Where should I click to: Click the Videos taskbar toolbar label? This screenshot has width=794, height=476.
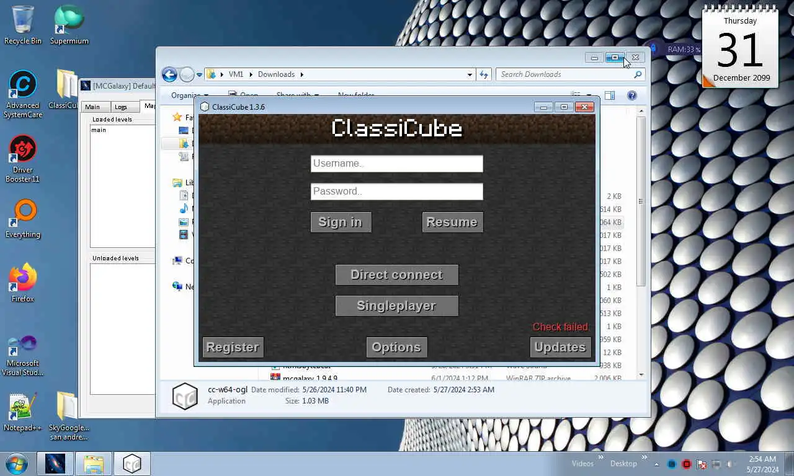coord(582,464)
